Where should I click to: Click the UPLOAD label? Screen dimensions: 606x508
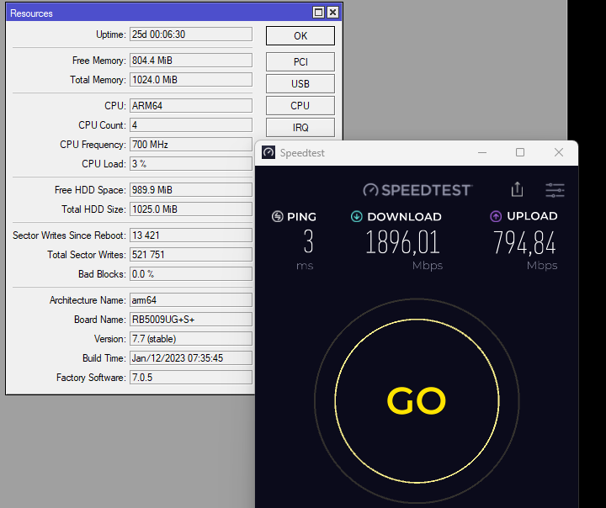(532, 216)
